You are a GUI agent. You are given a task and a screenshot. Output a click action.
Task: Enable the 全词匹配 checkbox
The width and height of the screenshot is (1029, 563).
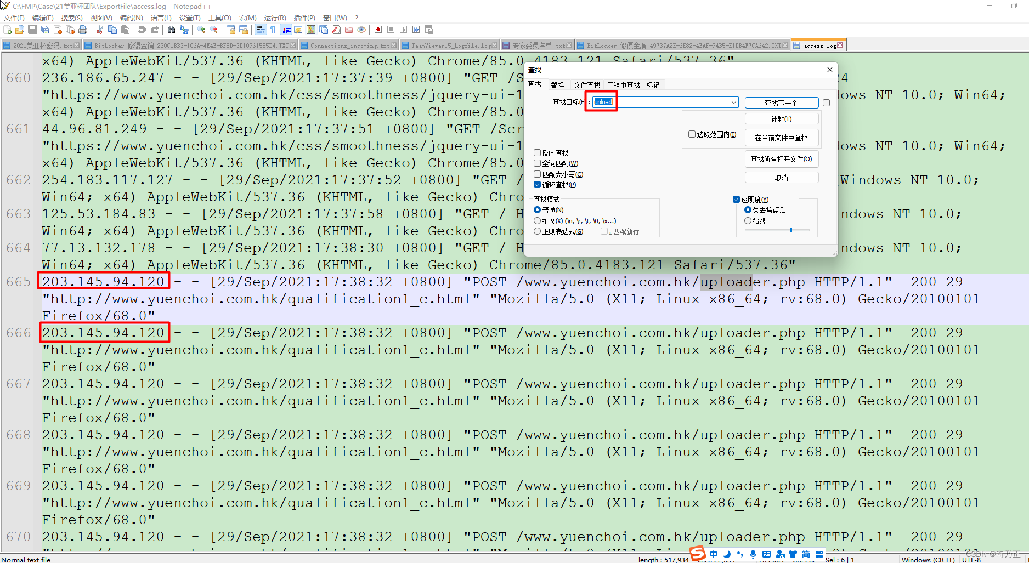pyautogui.click(x=537, y=163)
